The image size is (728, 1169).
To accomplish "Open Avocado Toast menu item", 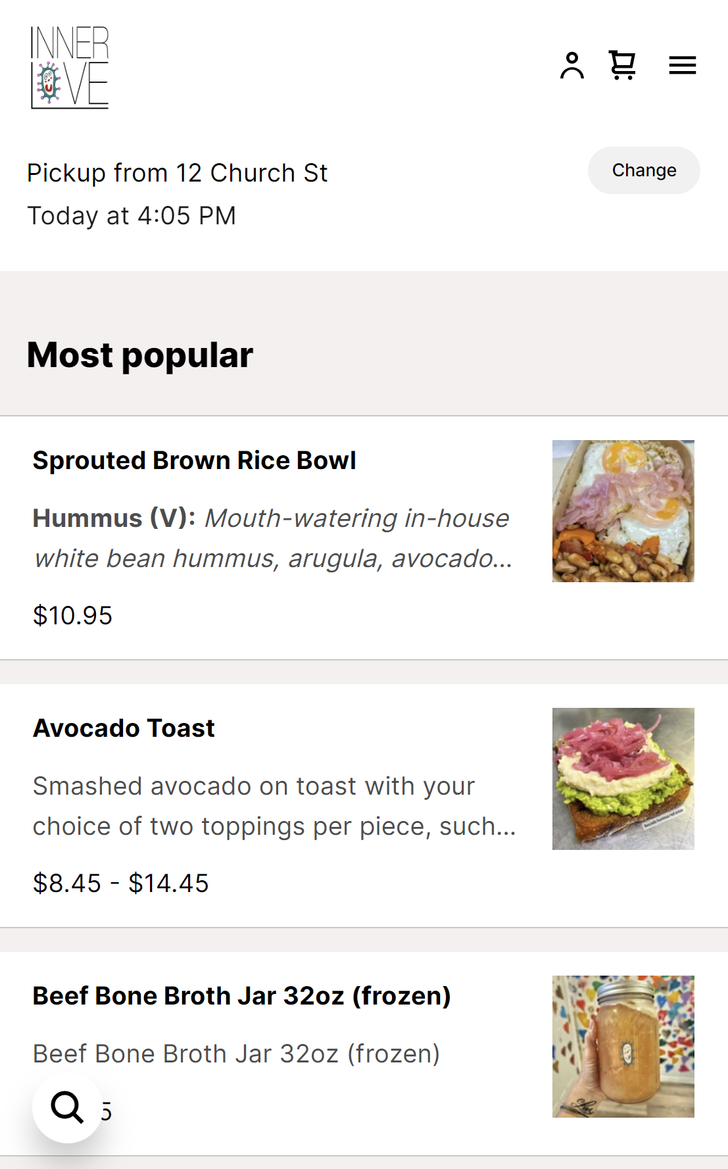I will point(124,728).
